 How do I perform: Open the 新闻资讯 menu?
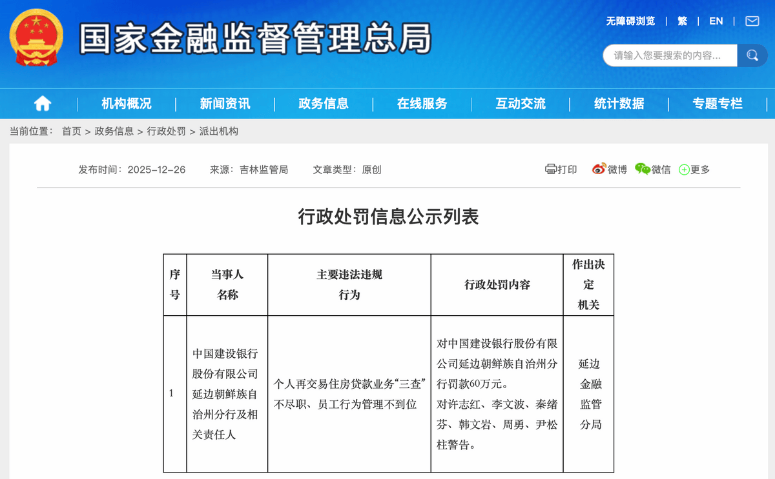coord(225,104)
